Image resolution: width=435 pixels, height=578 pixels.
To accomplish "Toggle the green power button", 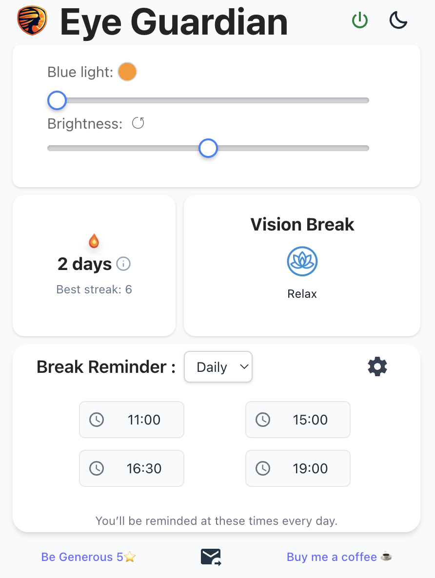I will (360, 21).
